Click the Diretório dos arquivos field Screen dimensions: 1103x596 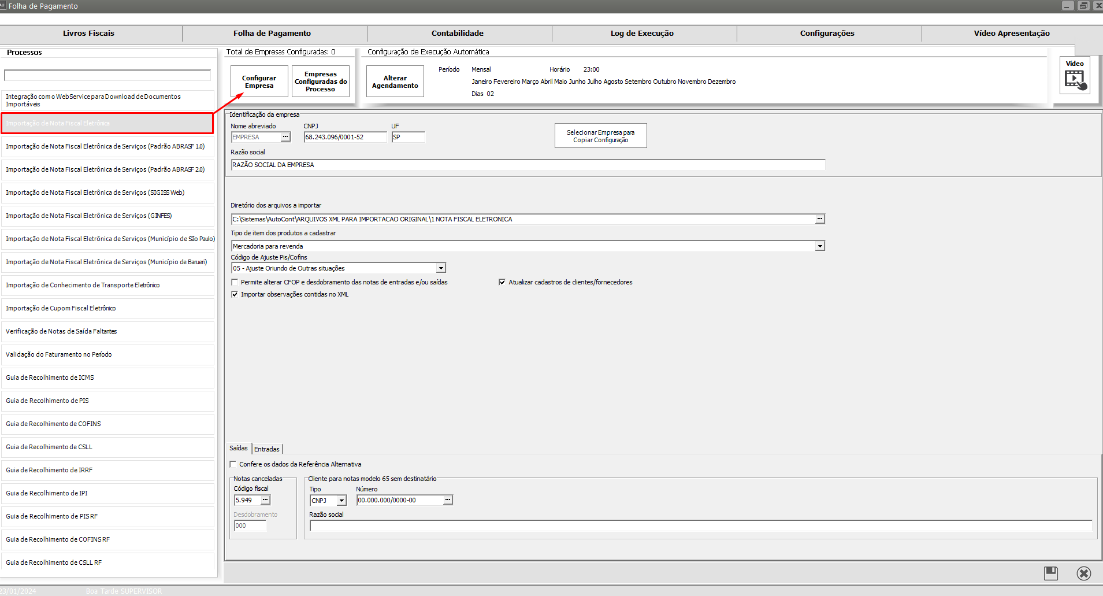[523, 219]
